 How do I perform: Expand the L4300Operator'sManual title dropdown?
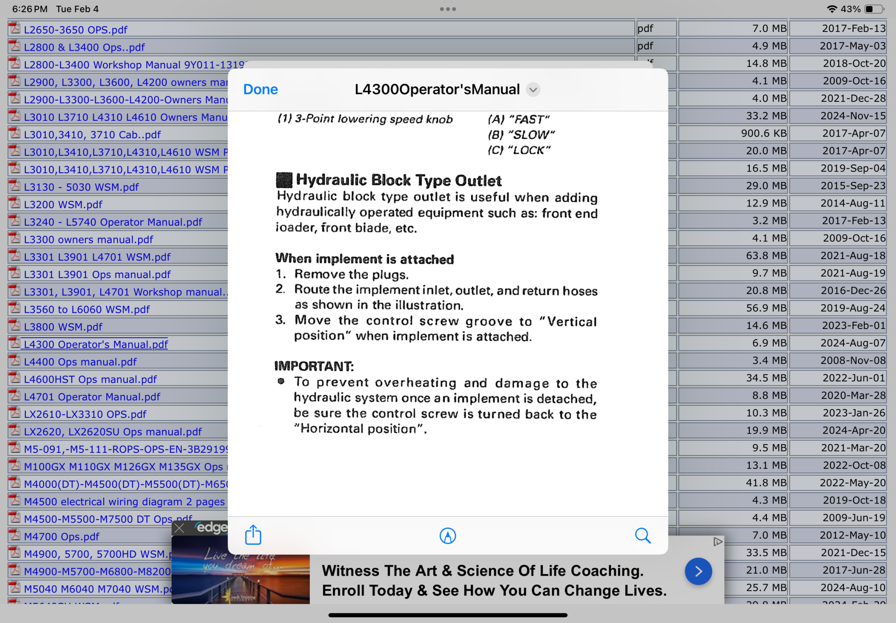pos(533,90)
